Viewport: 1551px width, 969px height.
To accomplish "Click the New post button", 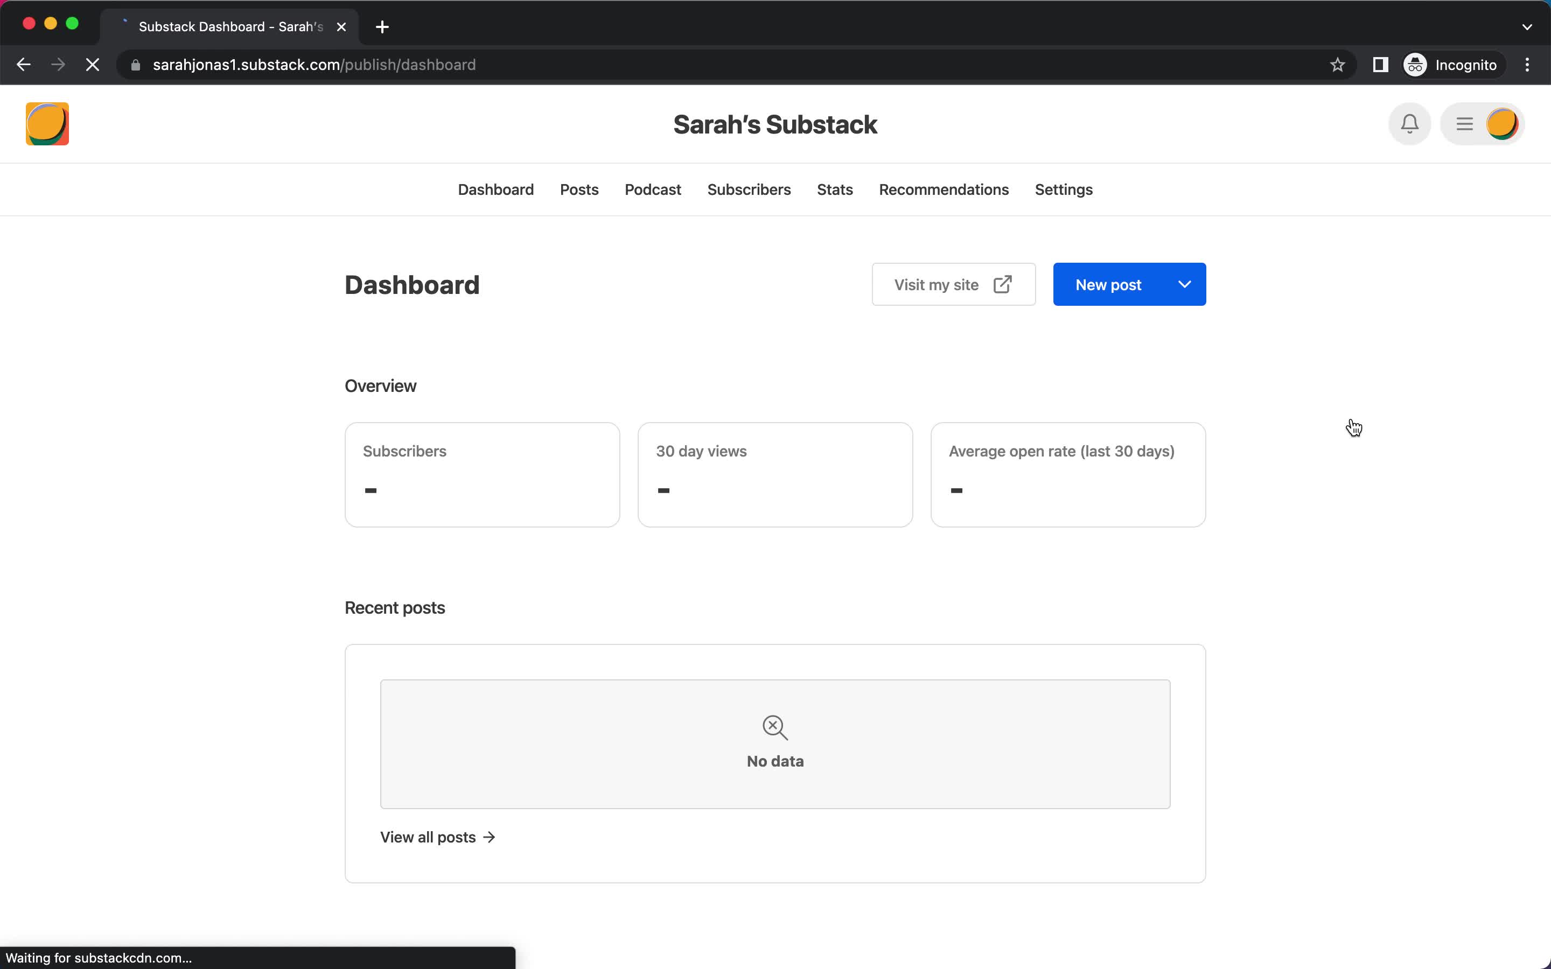I will tap(1108, 284).
